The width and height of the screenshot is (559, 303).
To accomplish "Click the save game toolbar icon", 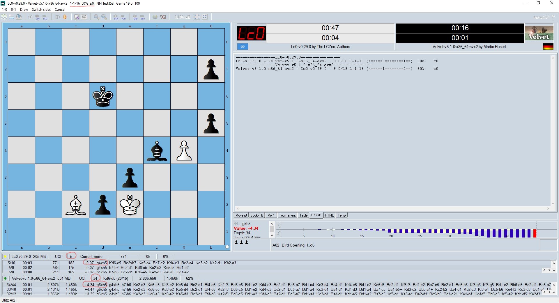I will 19,17.
